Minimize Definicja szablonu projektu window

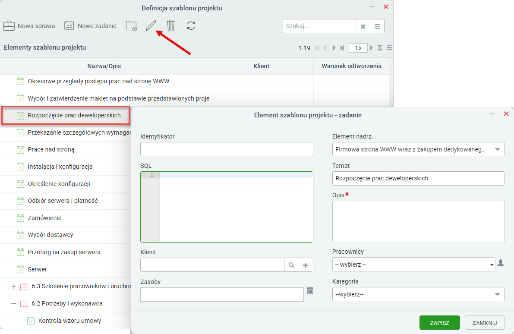tap(372, 7)
